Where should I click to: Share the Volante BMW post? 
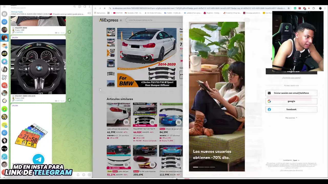click(x=69, y=32)
